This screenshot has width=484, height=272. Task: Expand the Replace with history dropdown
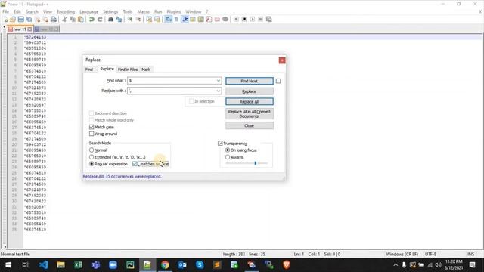coord(219,91)
